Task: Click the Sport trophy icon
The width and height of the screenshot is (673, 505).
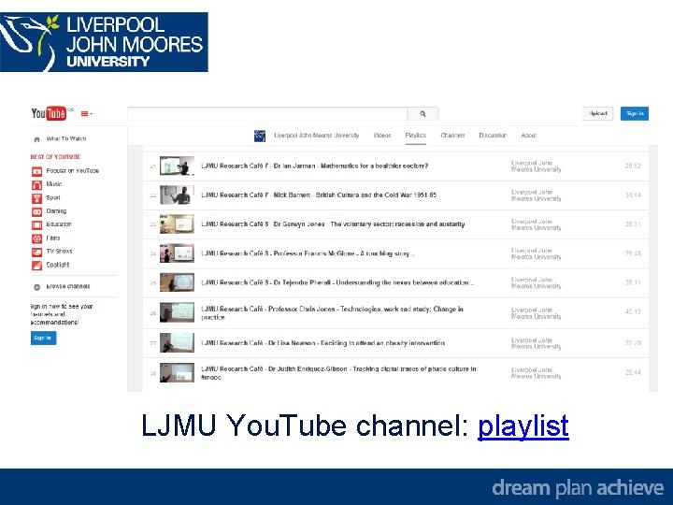Action: [36, 198]
